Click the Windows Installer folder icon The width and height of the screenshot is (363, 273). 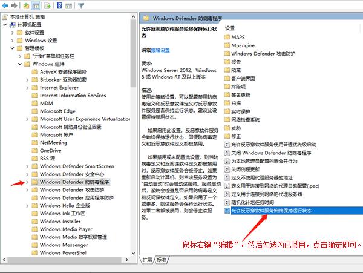[x=34, y=222]
